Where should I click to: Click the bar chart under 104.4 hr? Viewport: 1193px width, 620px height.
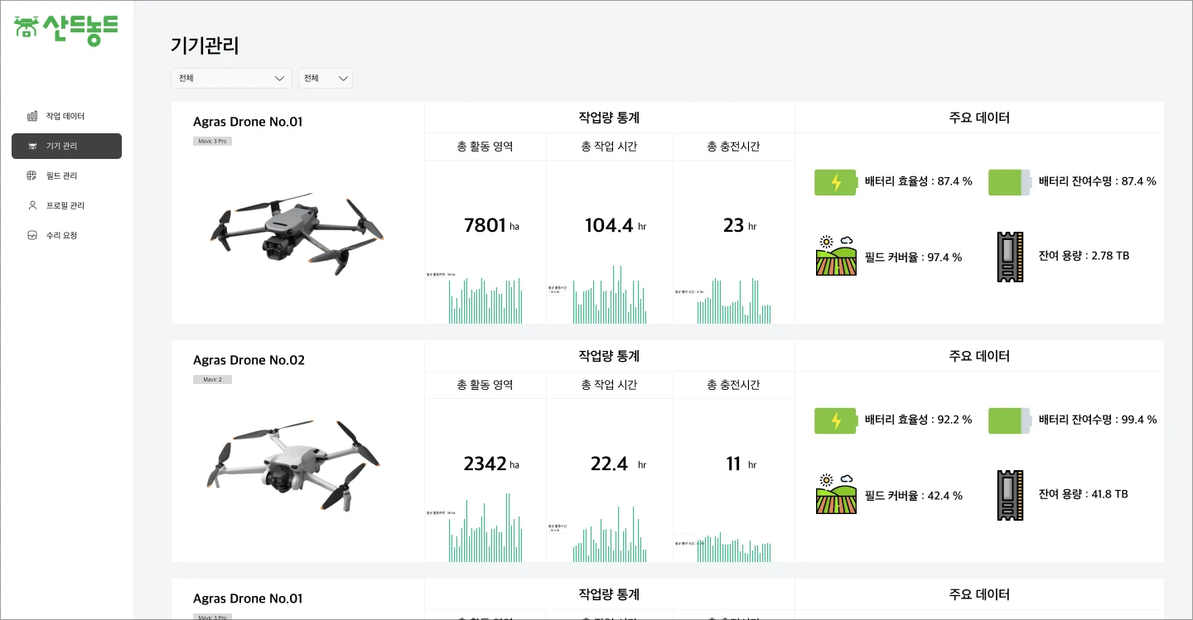(x=608, y=295)
